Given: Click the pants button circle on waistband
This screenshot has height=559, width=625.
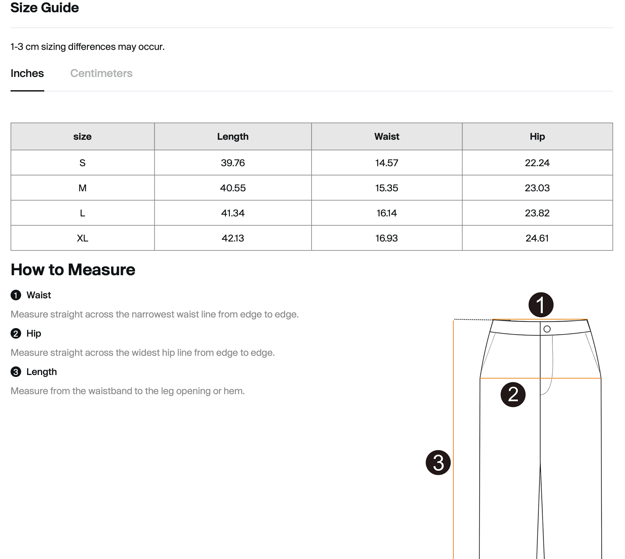Looking at the screenshot, I should click(547, 329).
